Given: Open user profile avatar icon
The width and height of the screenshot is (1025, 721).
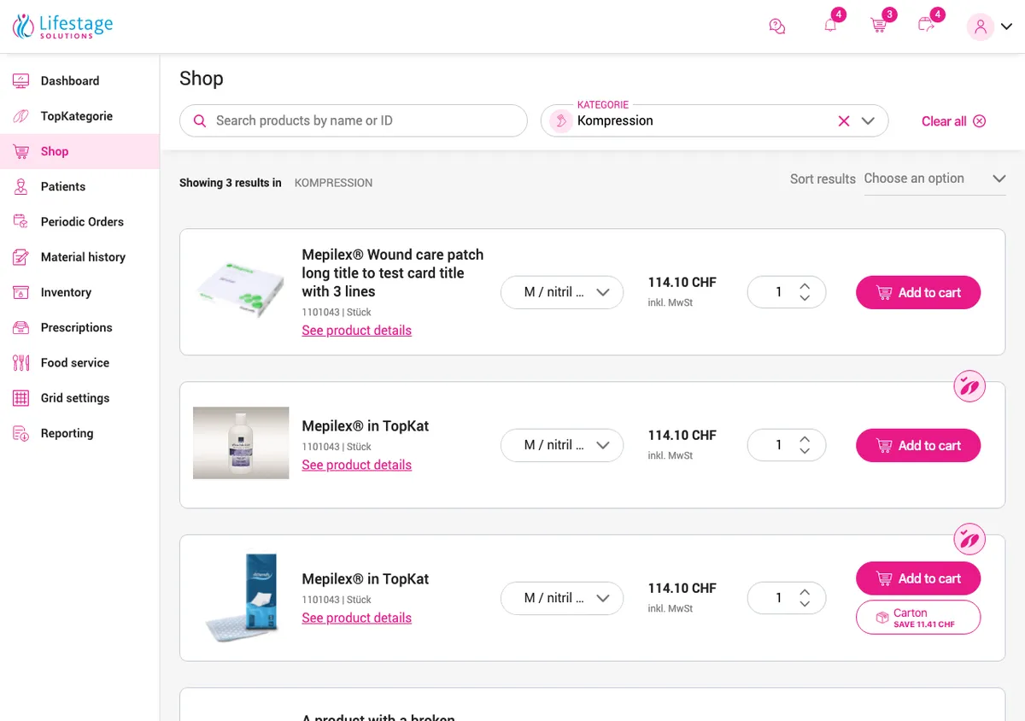Looking at the screenshot, I should (x=981, y=26).
